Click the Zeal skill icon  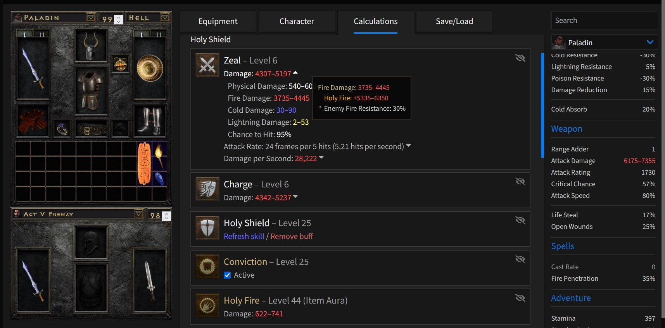(x=207, y=65)
